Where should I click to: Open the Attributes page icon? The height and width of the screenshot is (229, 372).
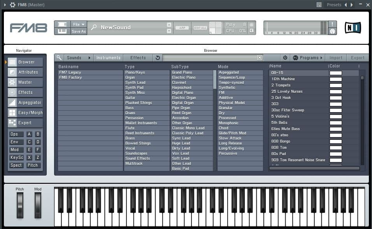[12, 72]
